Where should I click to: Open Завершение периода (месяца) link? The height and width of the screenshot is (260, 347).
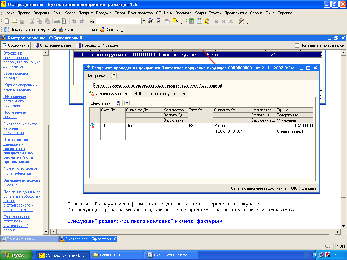(x=22, y=182)
